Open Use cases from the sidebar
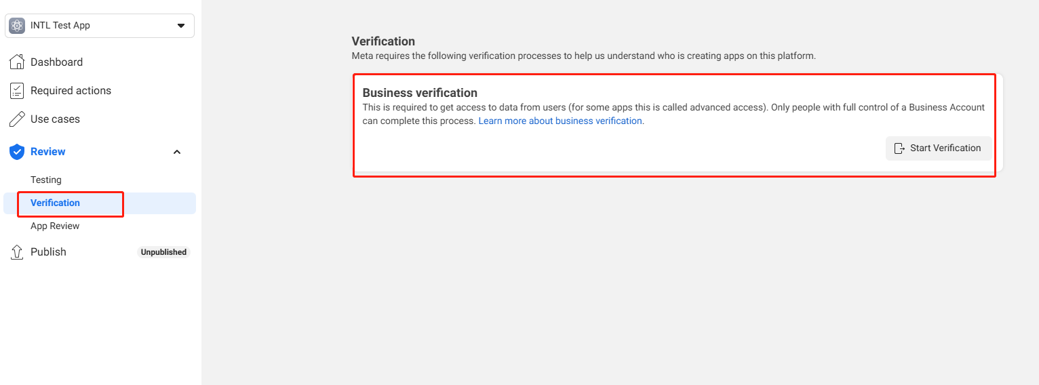This screenshot has height=385, width=1039. [55, 119]
